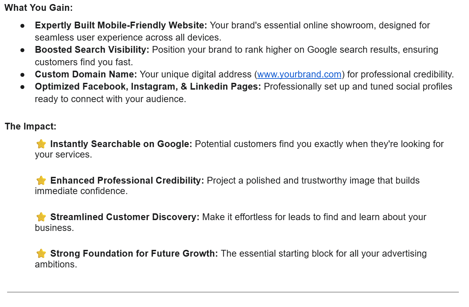Click the word ambitions in last paragraph
The width and height of the screenshot is (469, 307).
click(56, 264)
